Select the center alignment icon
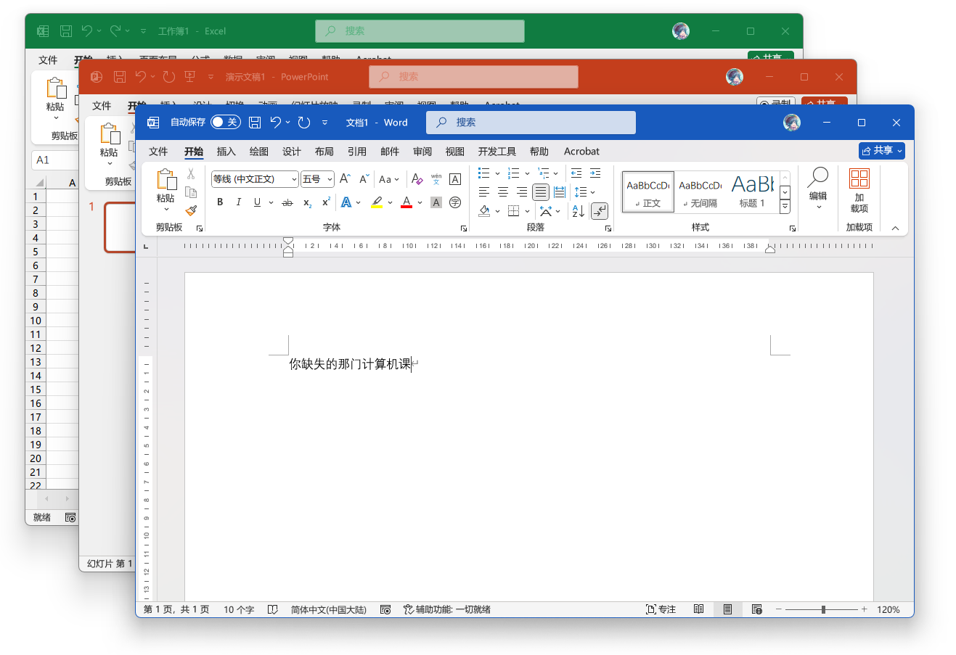 point(503,191)
